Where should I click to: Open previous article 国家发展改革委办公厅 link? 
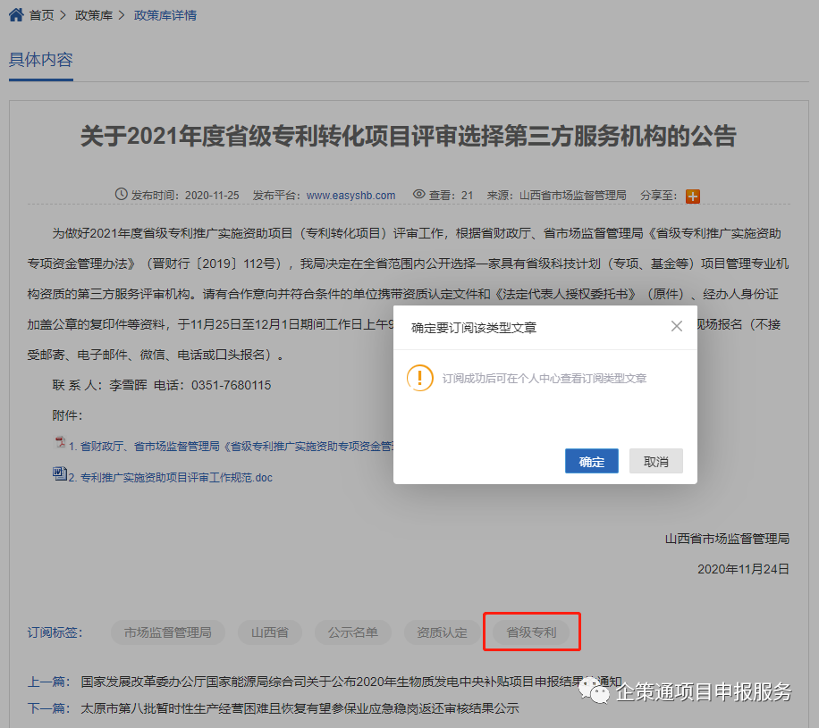[x=351, y=682]
